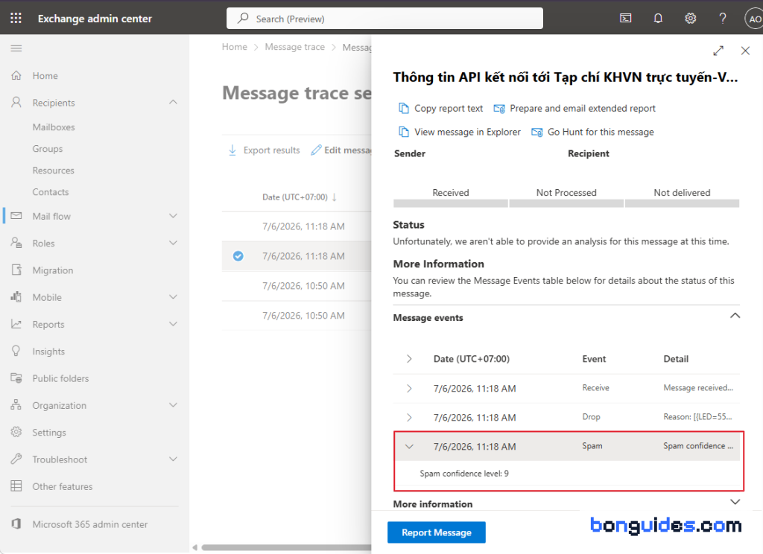The height and width of the screenshot is (554, 763).
Task: Expand the Mobile chevron
Action: (x=173, y=296)
